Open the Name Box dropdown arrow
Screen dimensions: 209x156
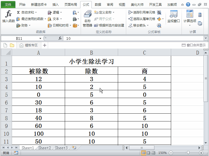[39, 38]
